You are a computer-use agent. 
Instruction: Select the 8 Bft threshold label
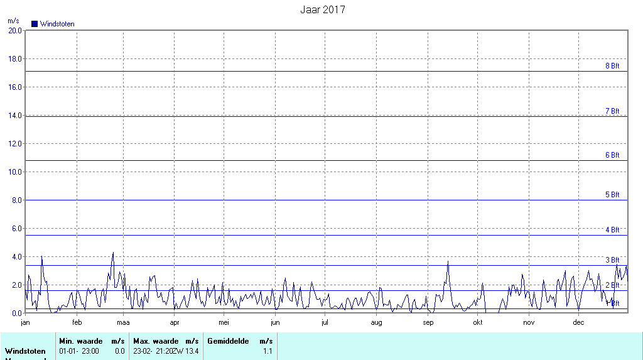(612, 66)
